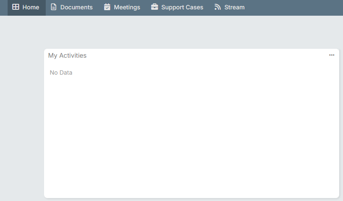Open the Documents tab label
This screenshot has width=343, height=201.
point(77,7)
